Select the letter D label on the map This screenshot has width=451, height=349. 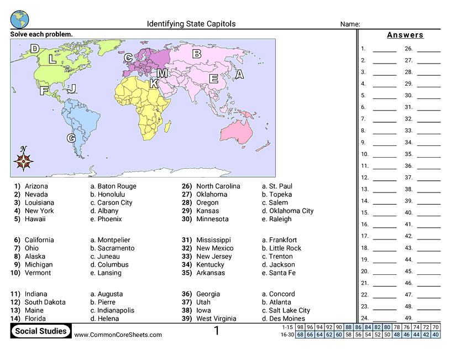click(35, 49)
